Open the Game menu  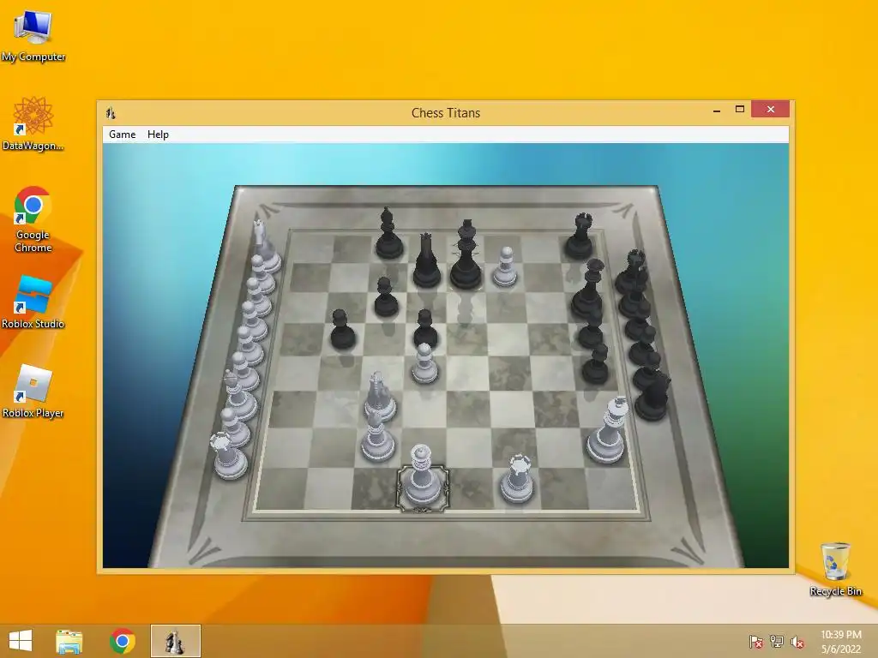pyautogui.click(x=122, y=135)
